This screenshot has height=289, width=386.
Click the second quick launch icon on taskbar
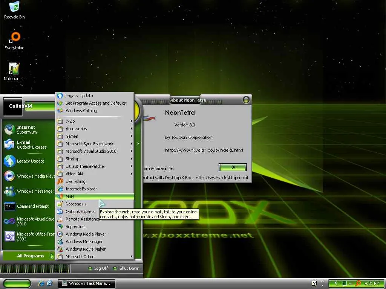(49, 283)
